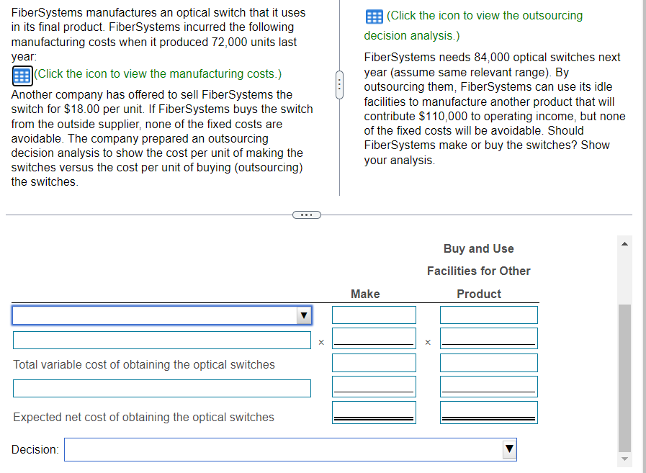
Task: Click the grid icon beside manufacturing costs text
Action: 21,75
